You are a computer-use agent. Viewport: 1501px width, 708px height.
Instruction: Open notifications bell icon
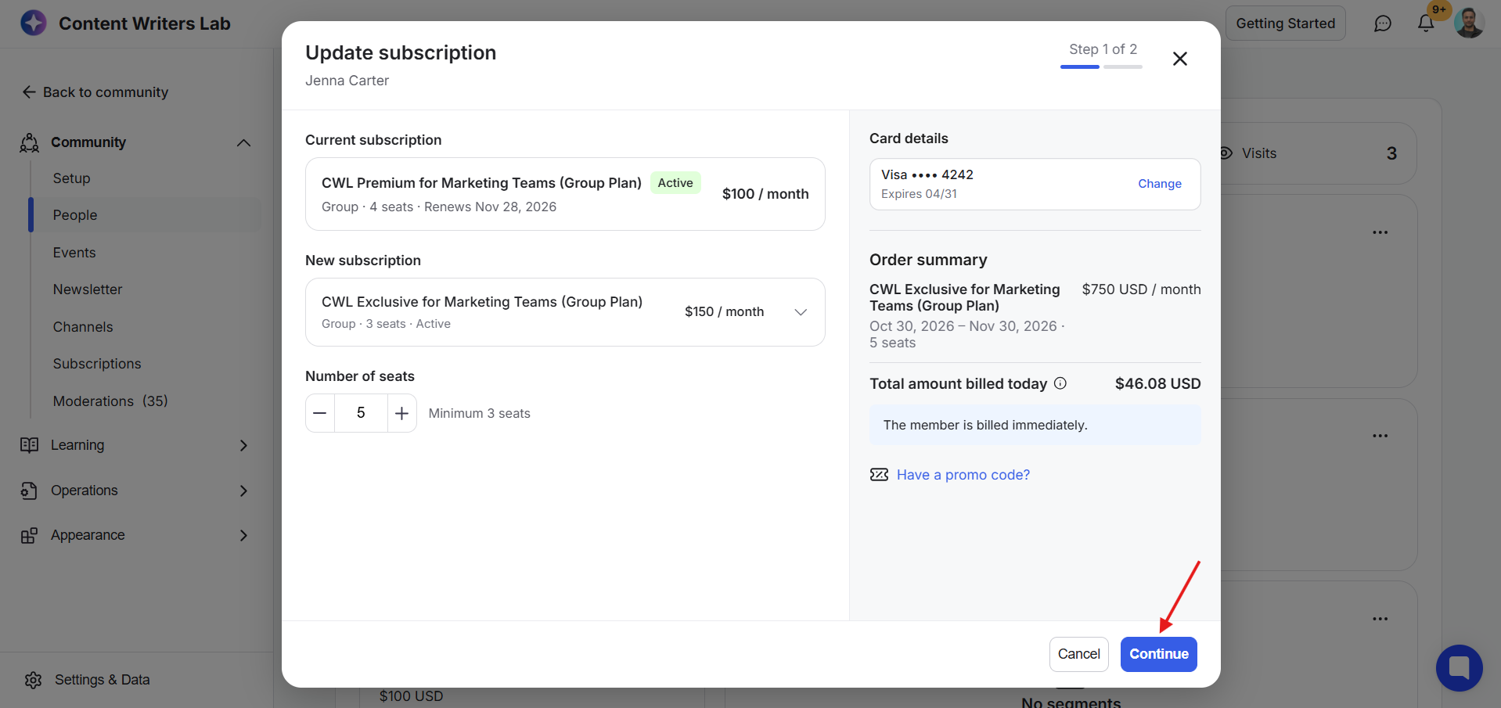[x=1426, y=23]
